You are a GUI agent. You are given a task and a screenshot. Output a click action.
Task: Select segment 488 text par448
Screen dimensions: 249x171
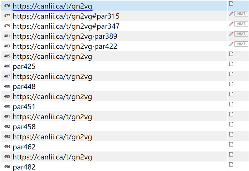click(24, 87)
